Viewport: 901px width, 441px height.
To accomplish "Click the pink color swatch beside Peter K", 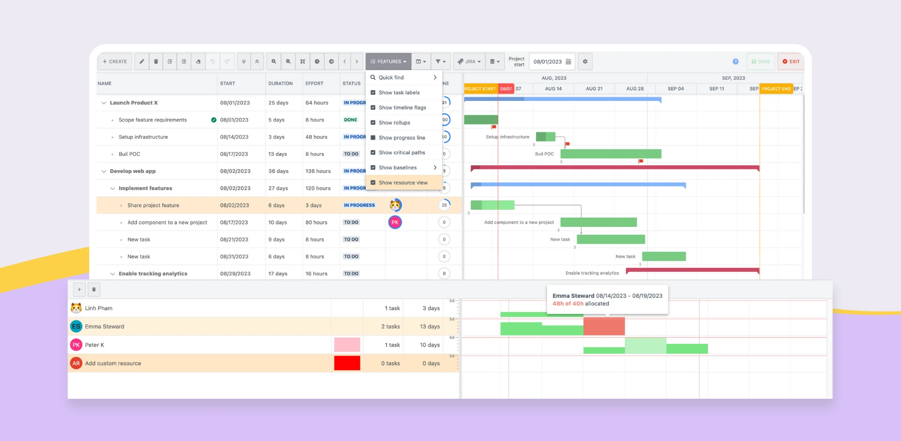I will point(347,344).
